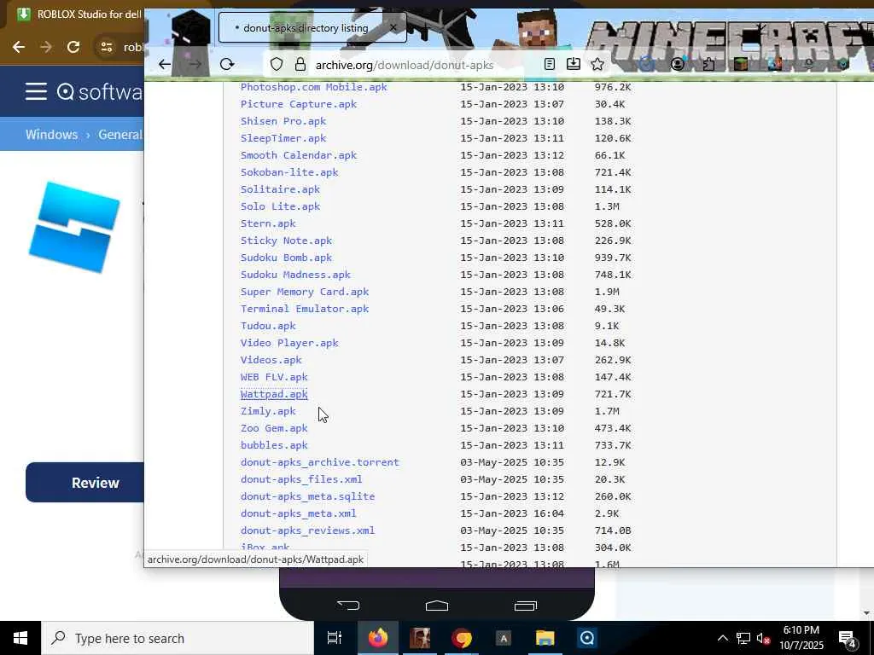Open Stern.apk link

268,223
